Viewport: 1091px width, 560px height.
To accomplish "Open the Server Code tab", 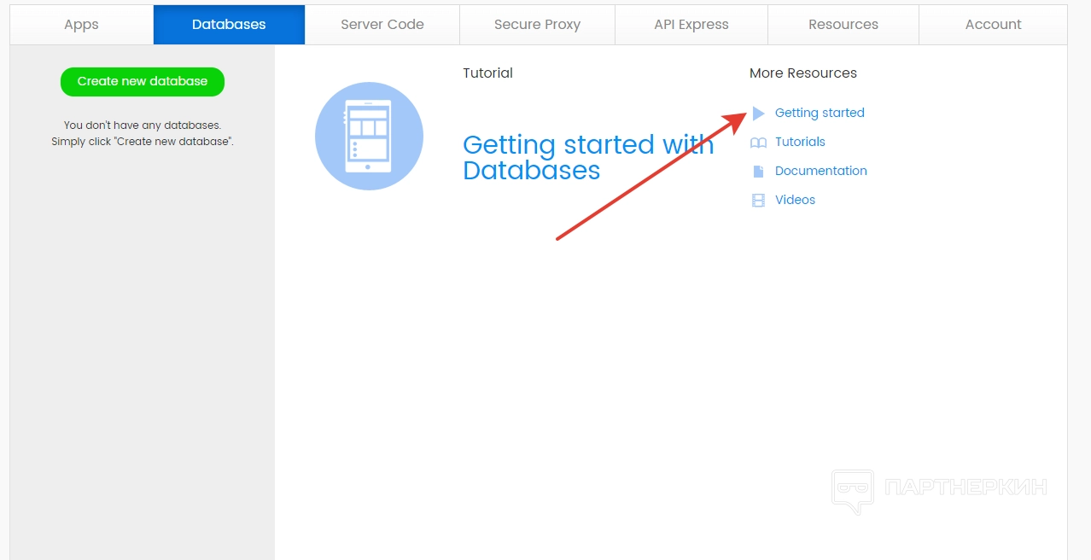I will pos(382,25).
